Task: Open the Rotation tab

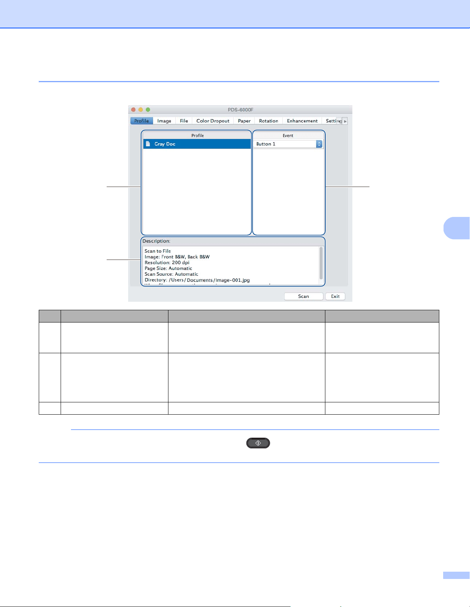Action: [x=269, y=121]
